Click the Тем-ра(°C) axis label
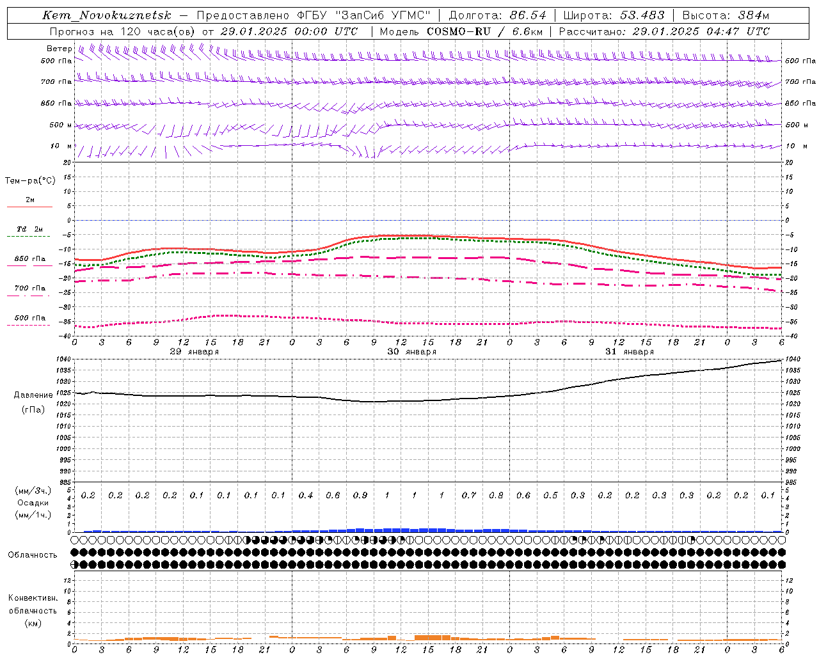Viewport: 819px width, 655px height. coord(30,181)
